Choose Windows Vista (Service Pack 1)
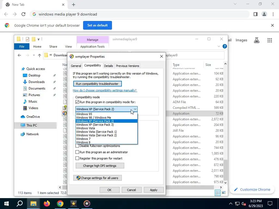The width and height of the screenshot is (279, 209). tap(107, 132)
